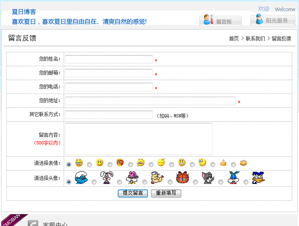
Task: Select radio button for thumbs-up emoticon
Action: [x=212, y=164]
